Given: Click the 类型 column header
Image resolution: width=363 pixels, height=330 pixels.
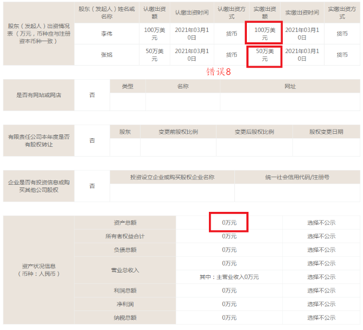Looking at the screenshot, I should tap(128, 86).
